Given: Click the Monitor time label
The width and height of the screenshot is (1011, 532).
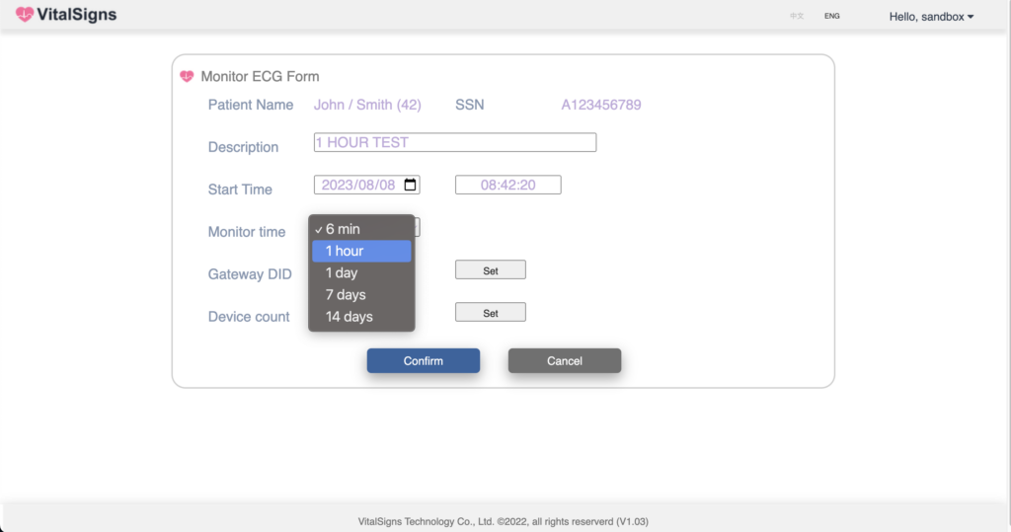Looking at the screenshot, I should pyautogui.click(x=246, y=232).
